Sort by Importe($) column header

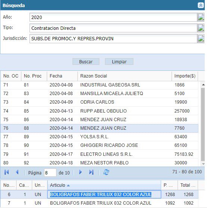[185, 76]
